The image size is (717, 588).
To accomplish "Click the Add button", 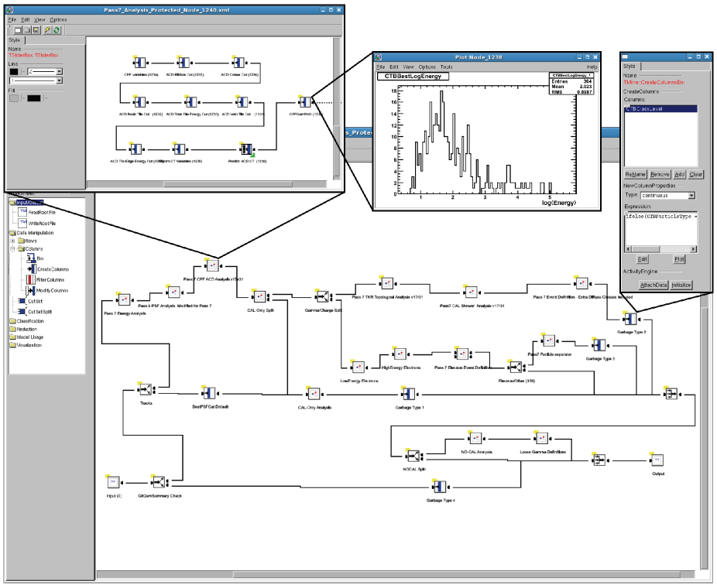I will point(679,175).
